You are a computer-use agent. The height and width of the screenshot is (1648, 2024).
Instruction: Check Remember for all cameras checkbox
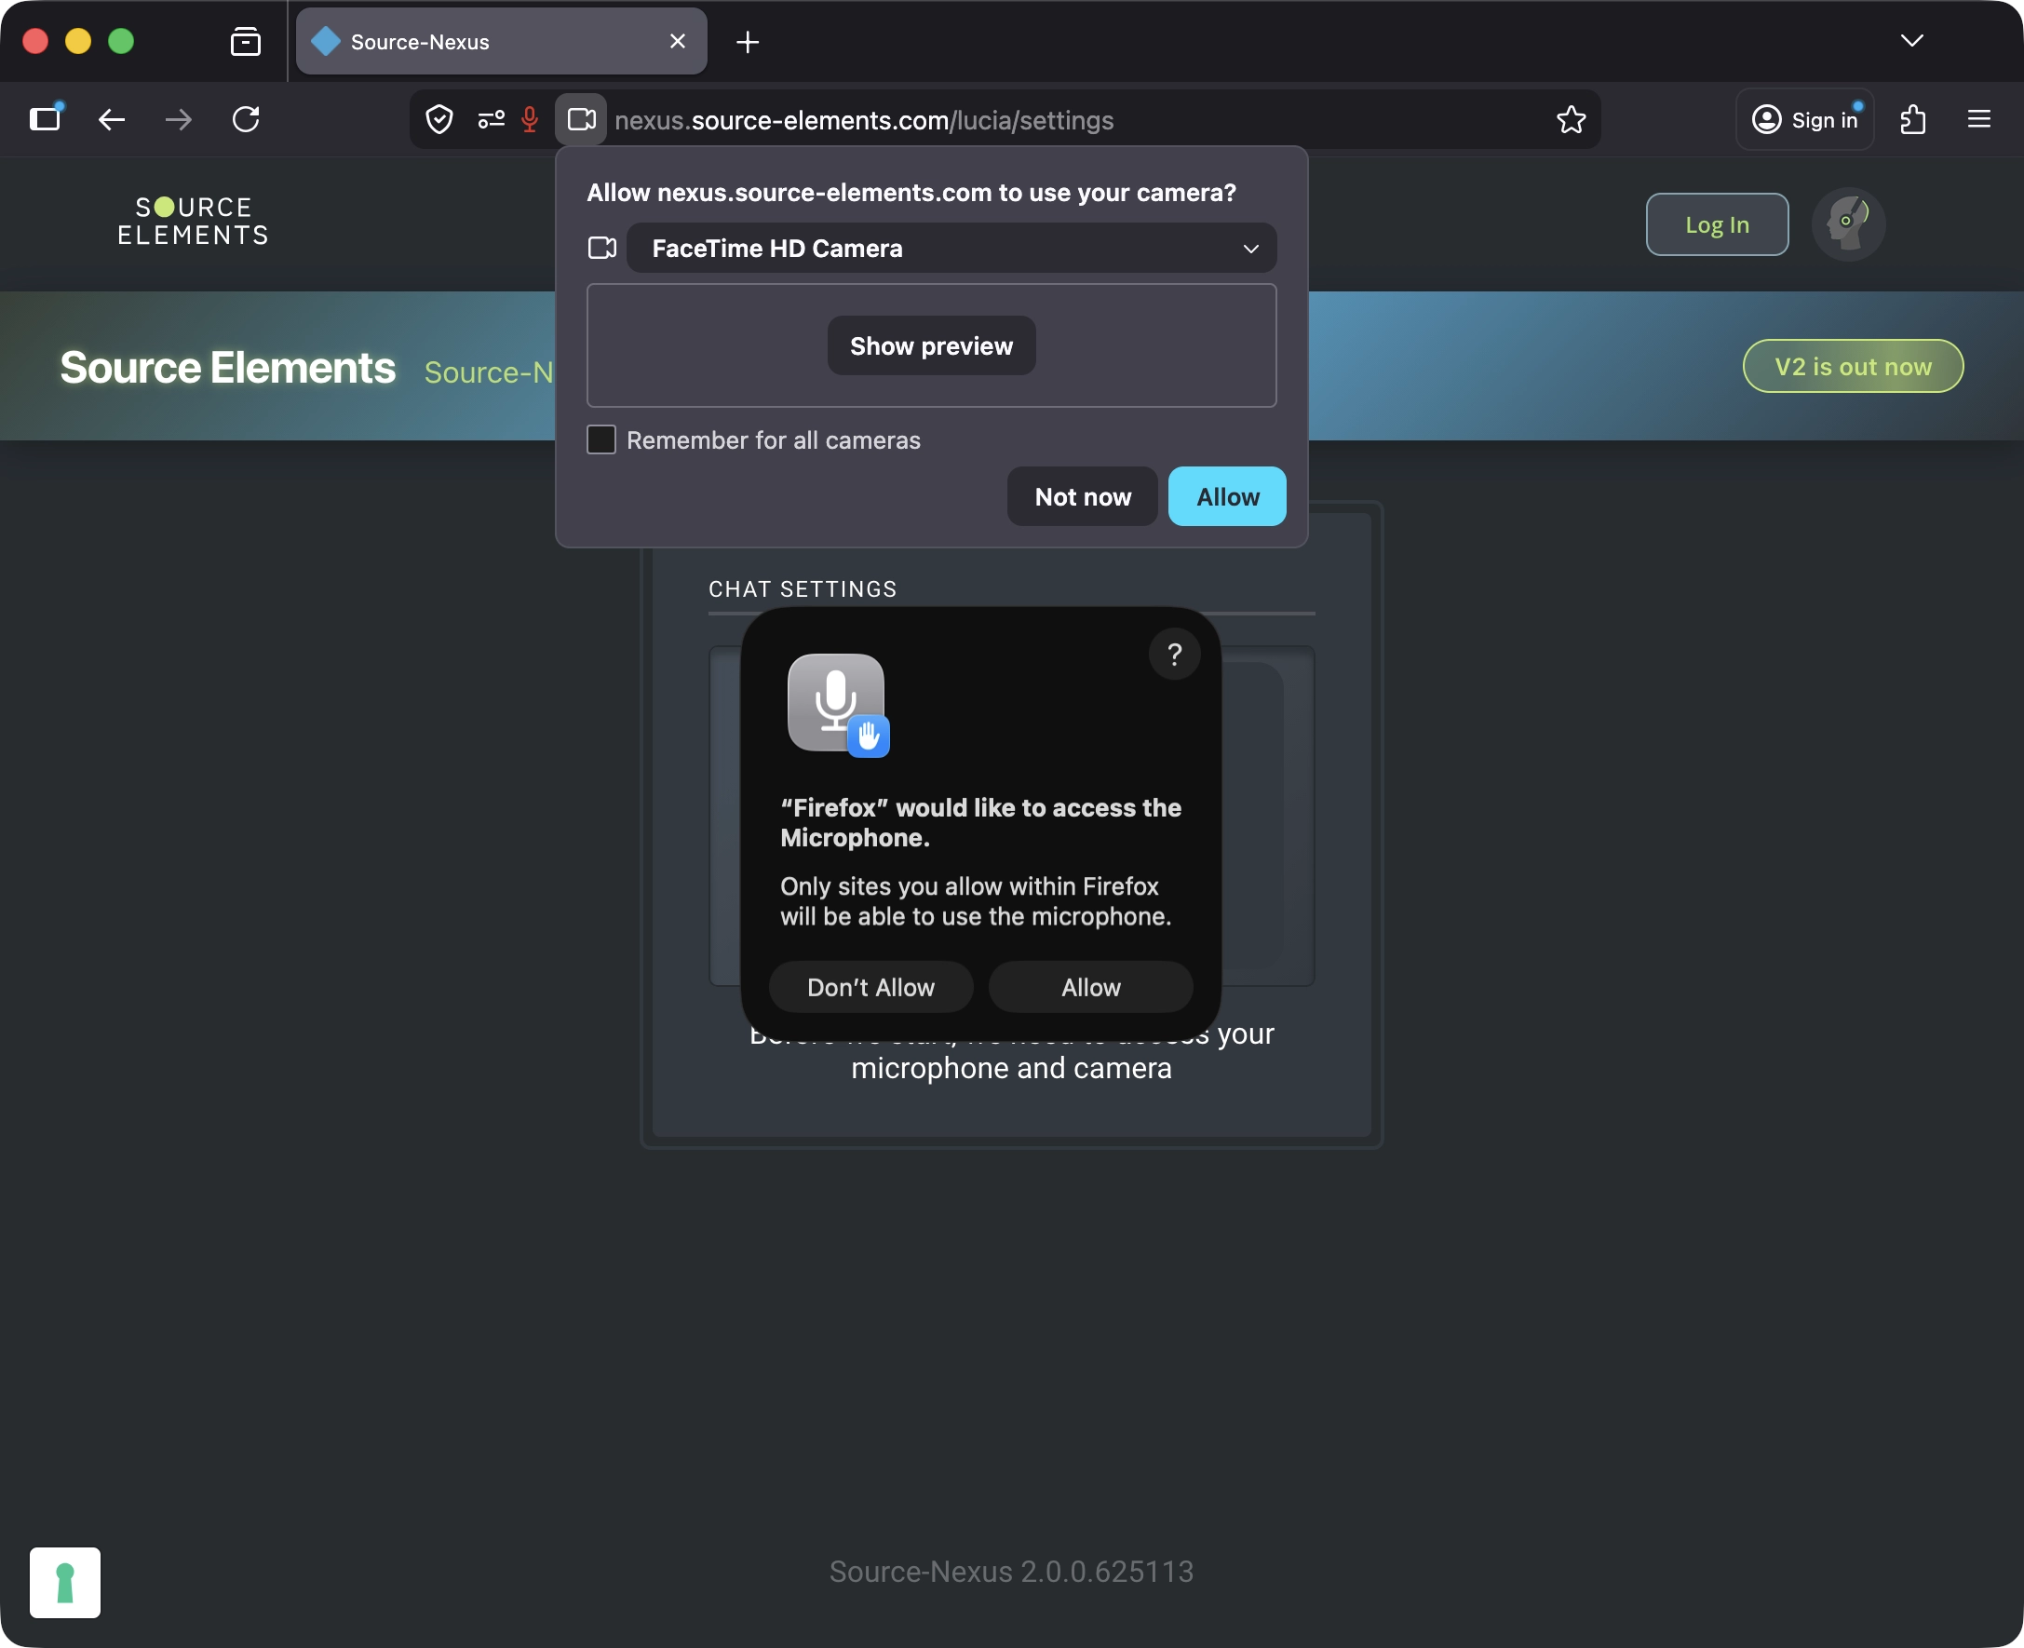(601, 439)
